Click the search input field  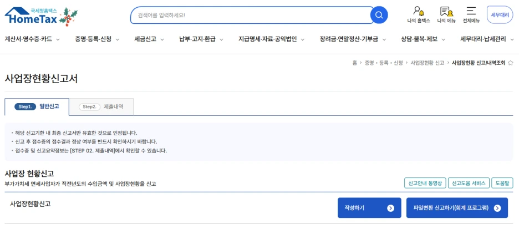pos(250,15)
